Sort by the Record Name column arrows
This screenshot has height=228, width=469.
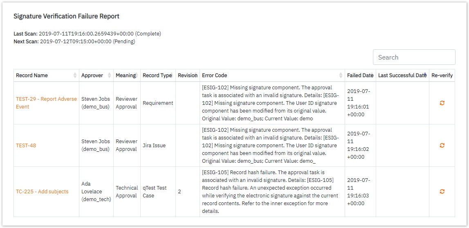[x=75, y=75]
